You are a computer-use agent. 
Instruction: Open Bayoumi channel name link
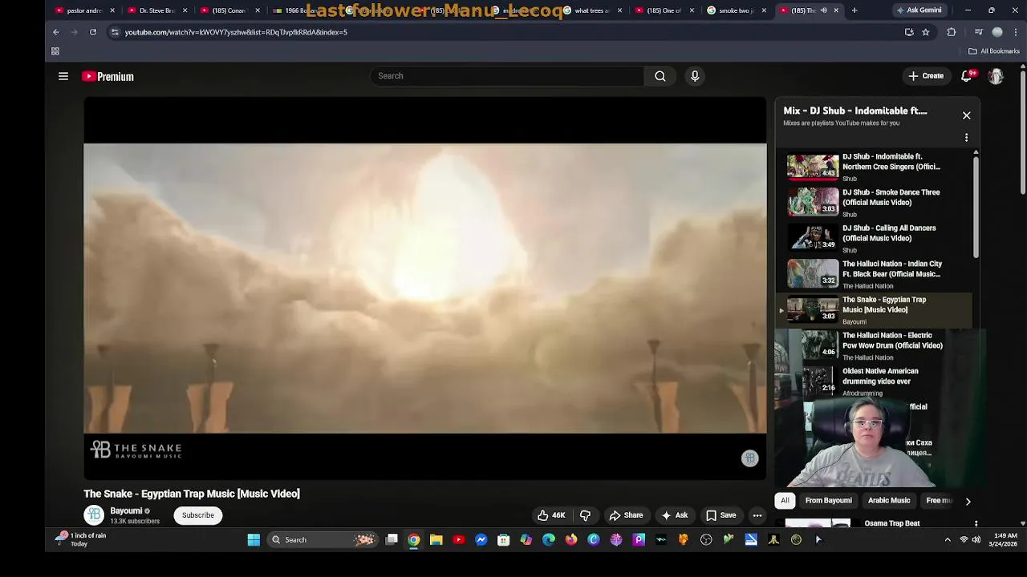click(x=126, y=511)
